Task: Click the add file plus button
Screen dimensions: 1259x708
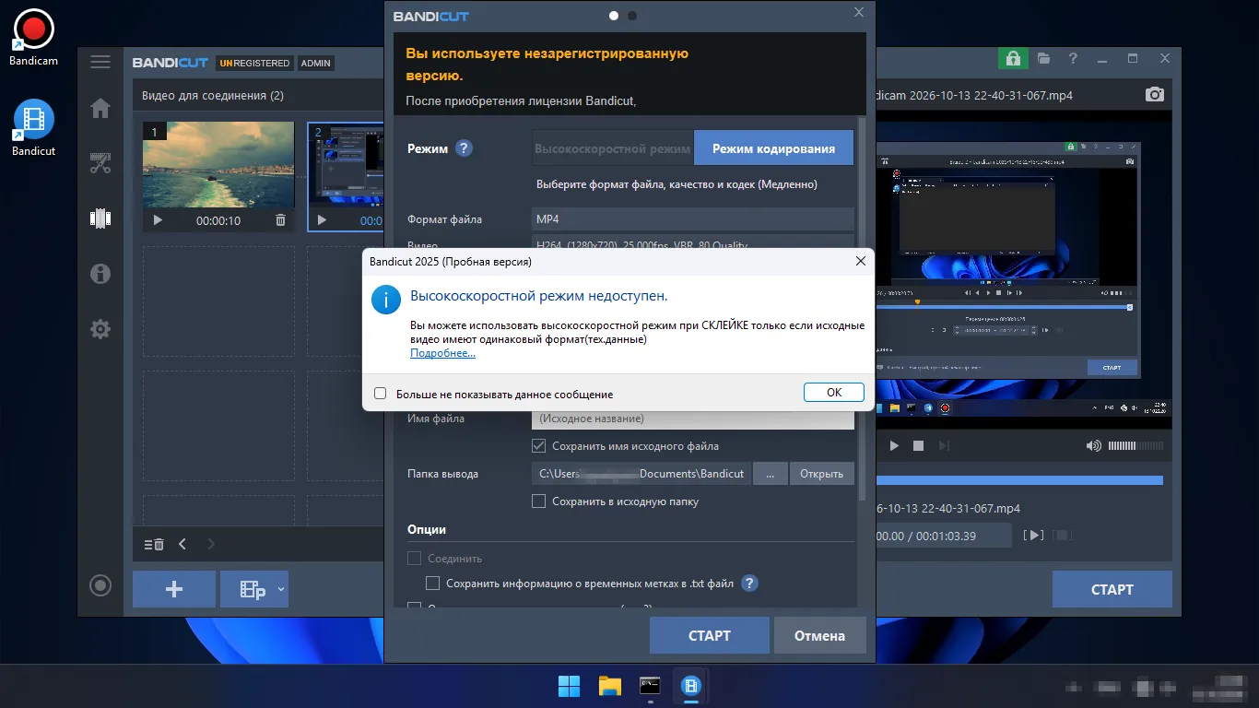Action: click(x=174, y=589)
